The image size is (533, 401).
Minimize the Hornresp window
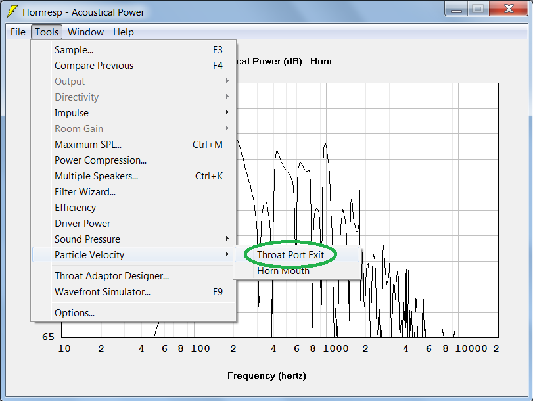(x=456, y=9)
